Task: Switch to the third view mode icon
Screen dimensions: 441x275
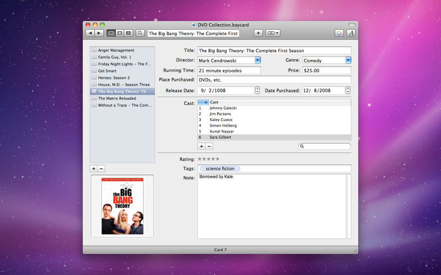Action: coord(128,33)
